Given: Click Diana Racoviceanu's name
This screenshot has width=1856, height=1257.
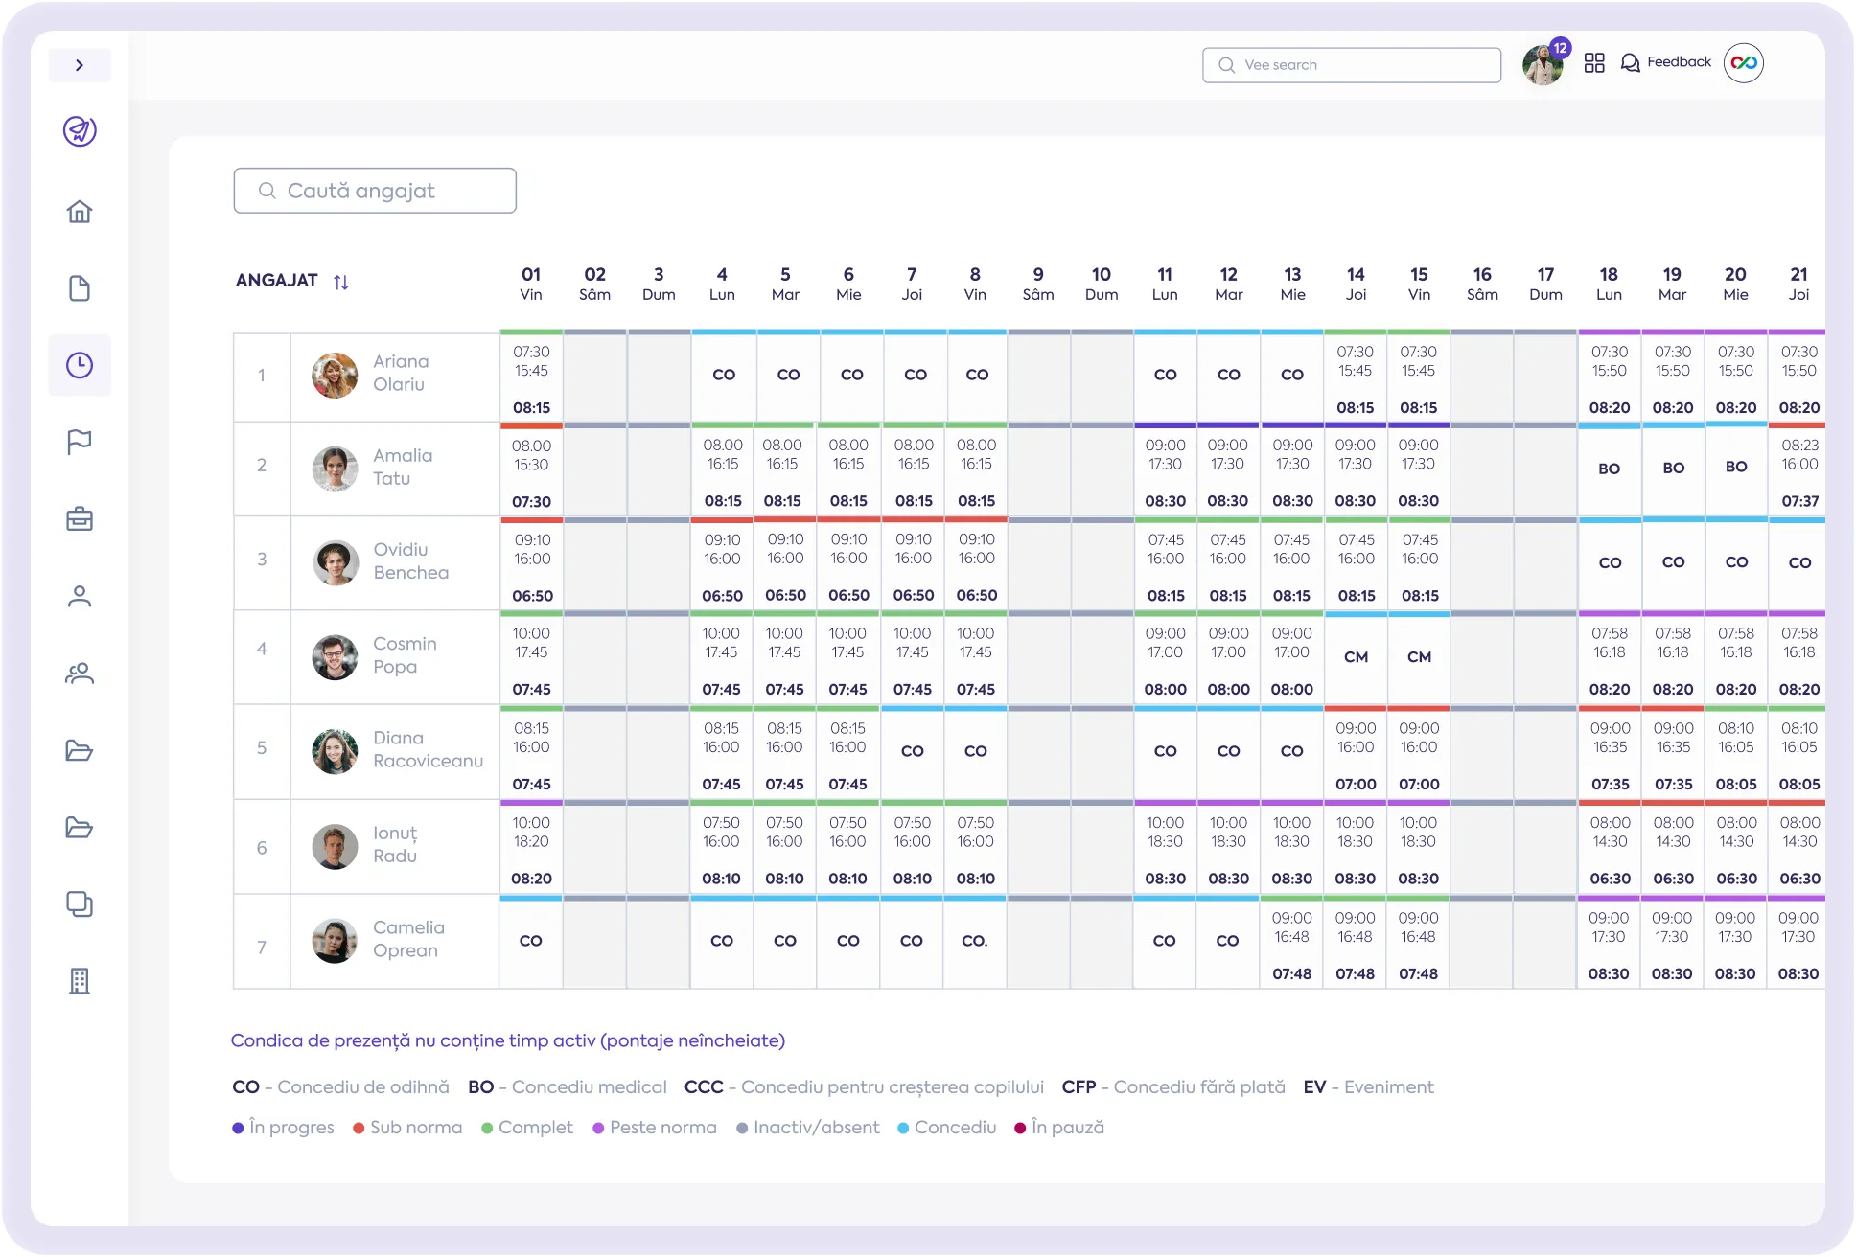Looking at the screenshot, I should [x=428, y=749].
